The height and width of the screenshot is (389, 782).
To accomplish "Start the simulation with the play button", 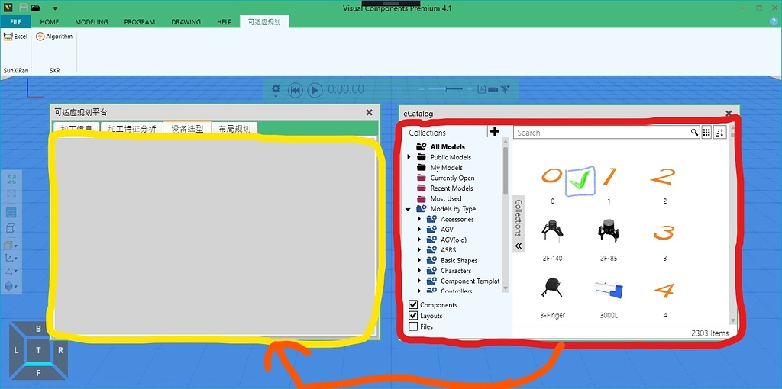I will (x=315, y=90).
